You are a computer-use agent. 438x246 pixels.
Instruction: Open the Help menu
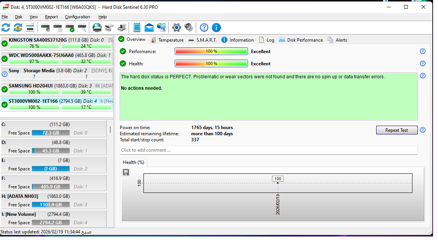103,17
